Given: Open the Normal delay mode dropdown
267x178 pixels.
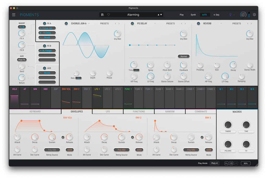Looking at the screenshot, I should tap(184, 56).
